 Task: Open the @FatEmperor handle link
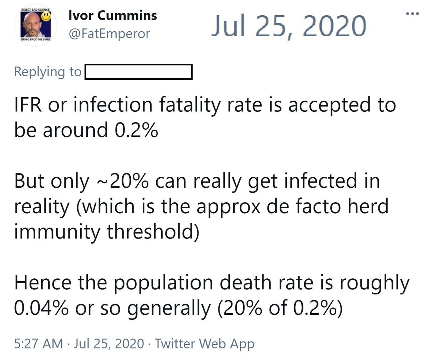coord(109,34)
